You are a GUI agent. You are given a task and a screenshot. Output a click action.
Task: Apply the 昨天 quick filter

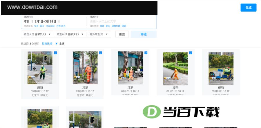(x=42, y=26)
